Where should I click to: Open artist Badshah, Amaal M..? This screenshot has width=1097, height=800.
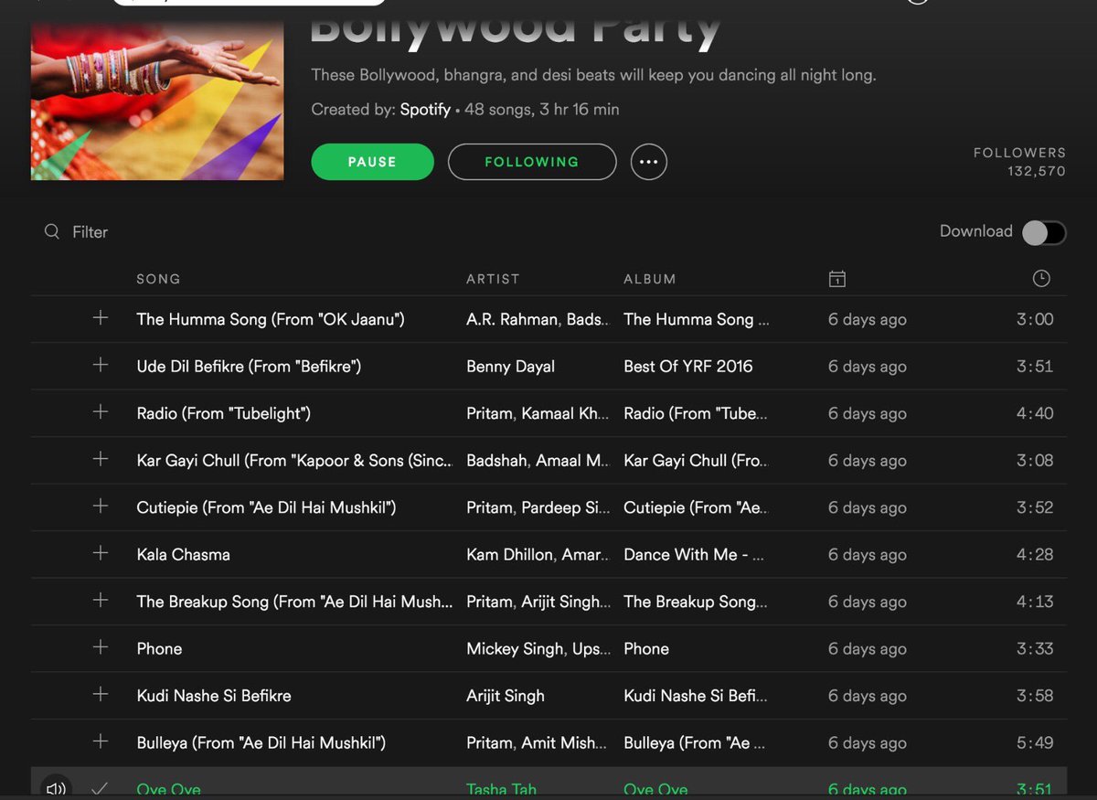[x=538, y=461]
